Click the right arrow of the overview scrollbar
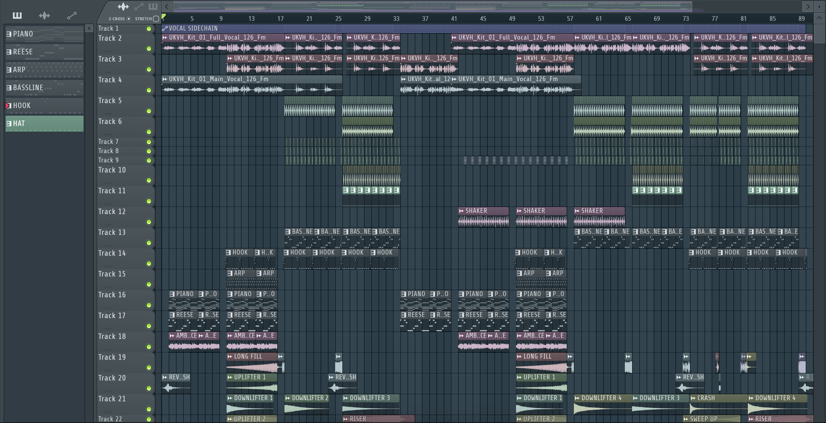 (x=808, y=6)
